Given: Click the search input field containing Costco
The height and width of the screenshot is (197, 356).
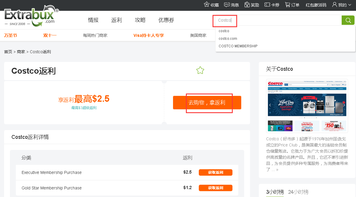Looking at the screenshot, I should [278, 20].
